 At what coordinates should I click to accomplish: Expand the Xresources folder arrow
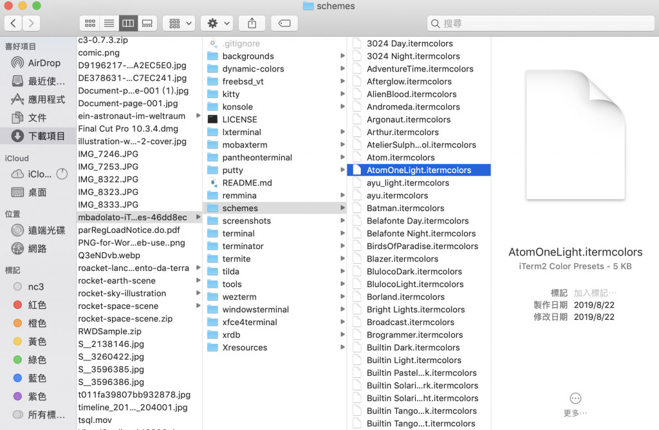(x=342, y=347)
